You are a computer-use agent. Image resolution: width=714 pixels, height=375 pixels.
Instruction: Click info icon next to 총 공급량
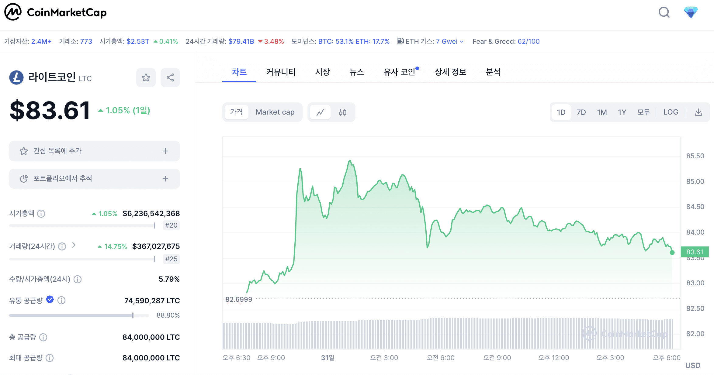tap(43, 337)
